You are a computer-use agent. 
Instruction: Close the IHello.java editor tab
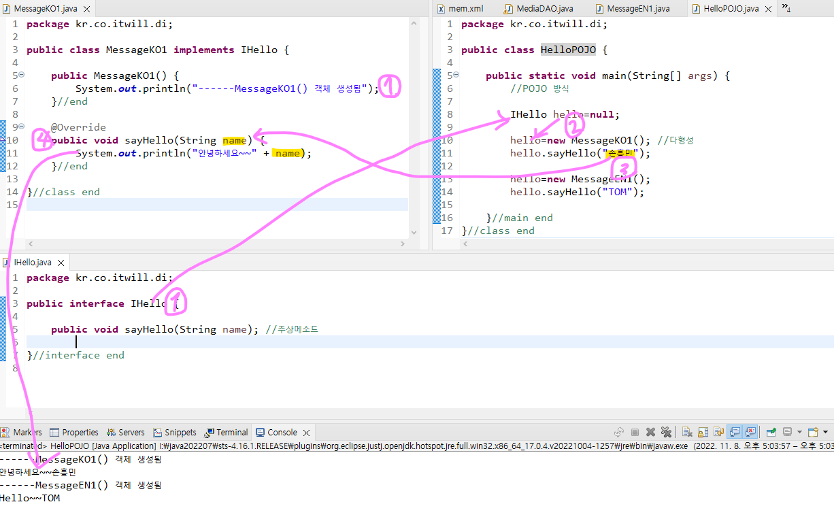(61, 263)
